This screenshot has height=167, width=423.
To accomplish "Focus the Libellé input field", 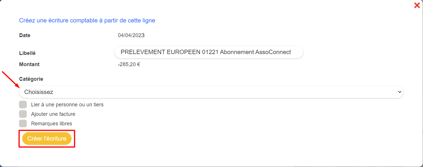I will point(209,52).
